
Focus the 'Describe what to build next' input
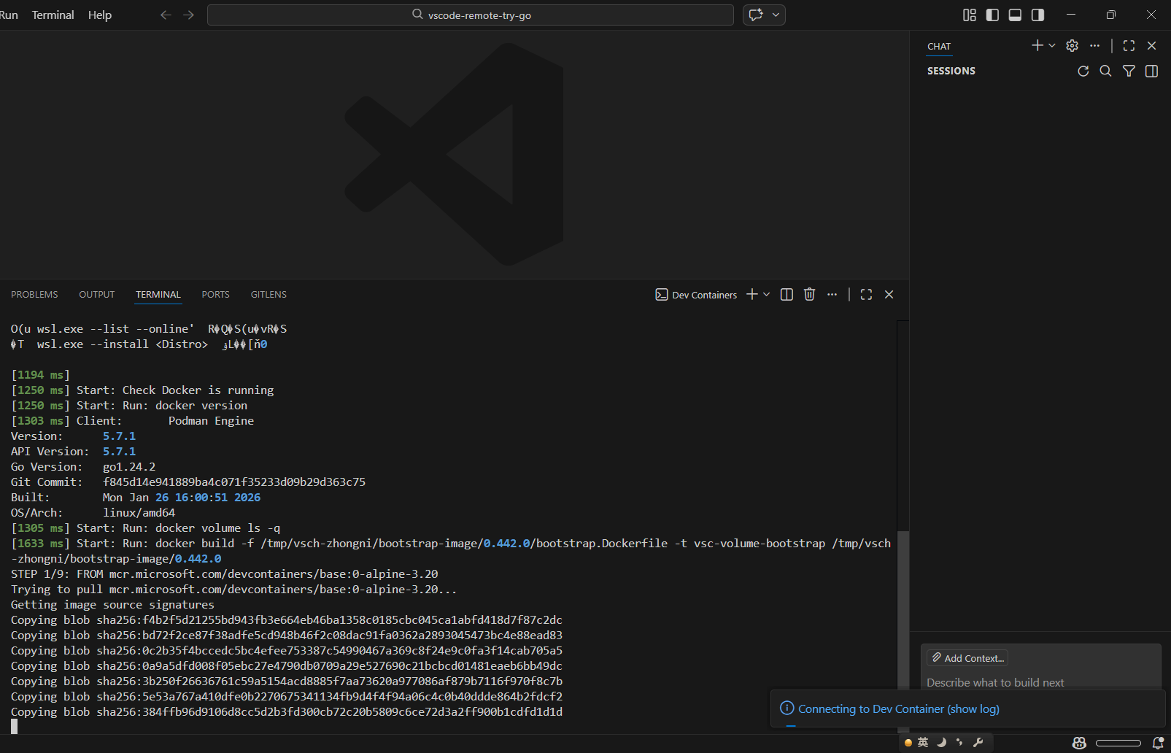[x=1040, y=682]
